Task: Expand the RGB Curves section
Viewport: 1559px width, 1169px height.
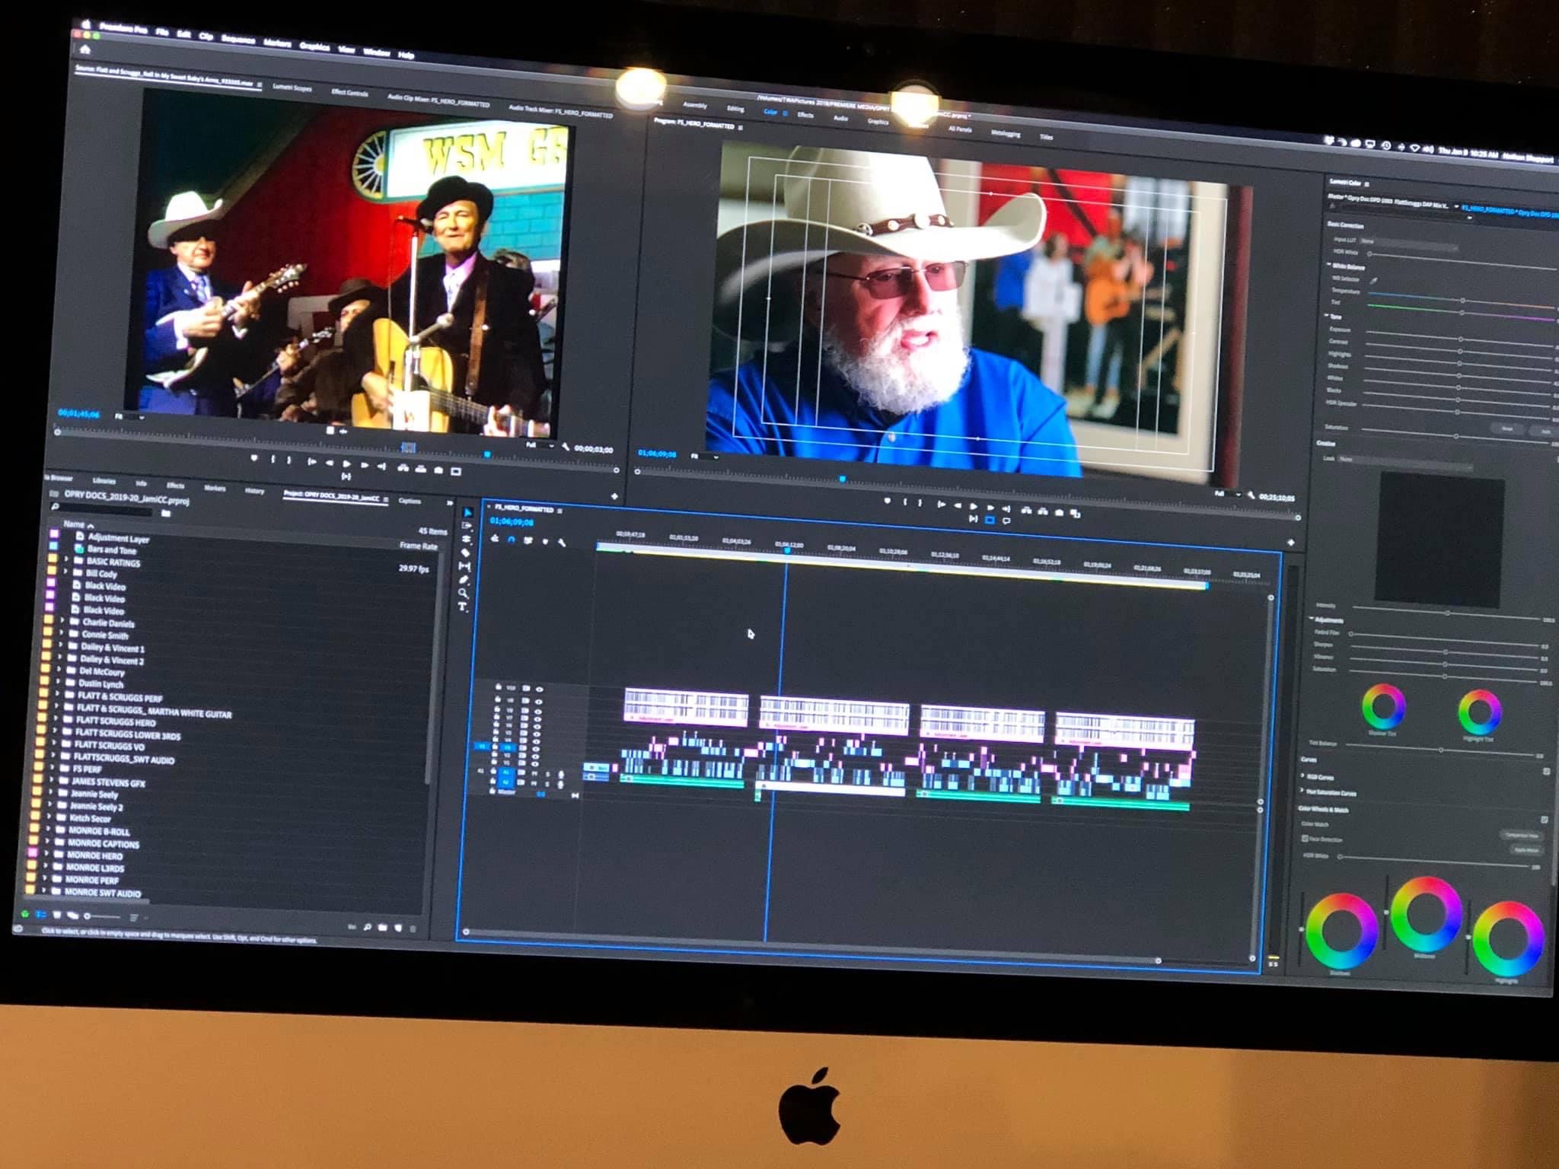Action: pyautogui.click(x=1302, y=776)
